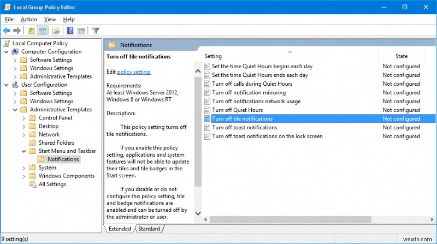Click settings list horizontal scroll left arrow
The image size is (437, 244).
pyautogui.click(x=206, y=219)
